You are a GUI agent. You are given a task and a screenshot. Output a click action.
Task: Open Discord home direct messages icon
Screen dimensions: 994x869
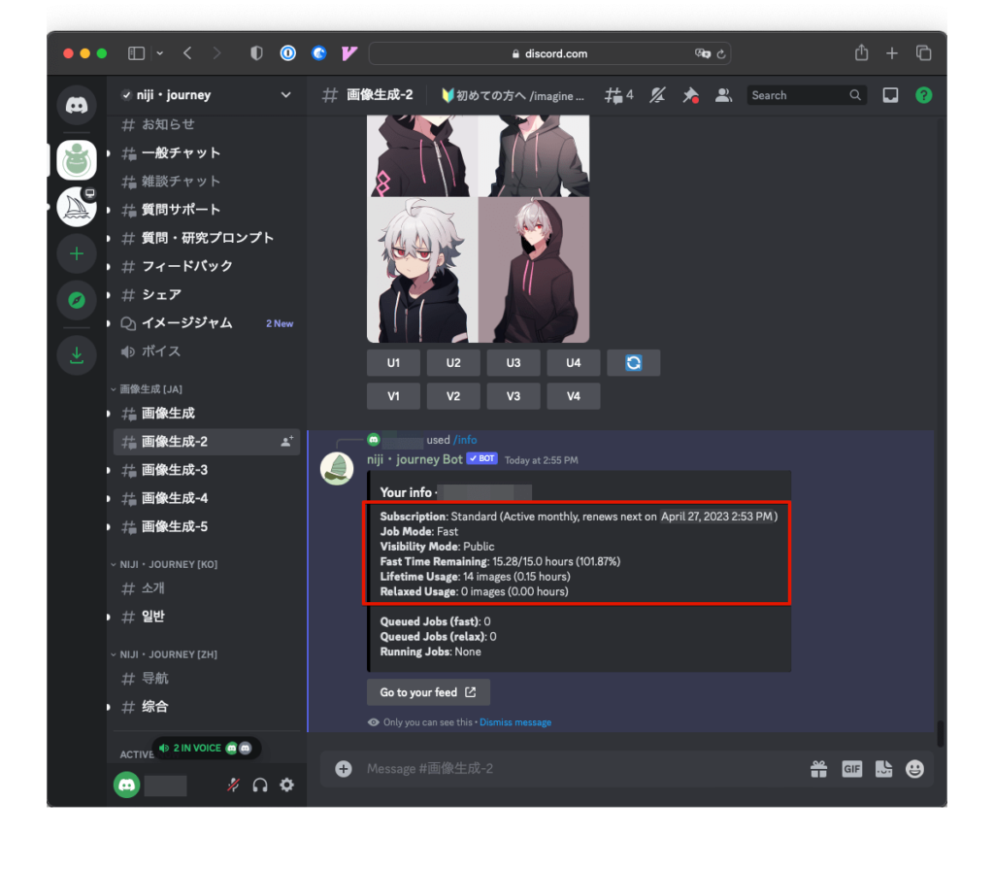tap(77, 105)
